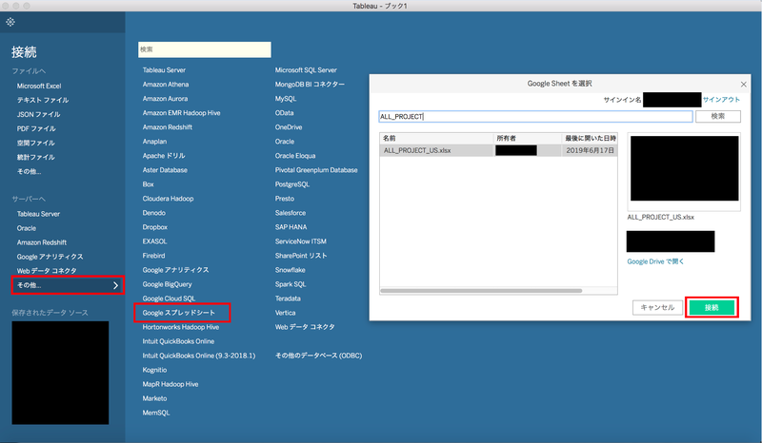Select EXASOL connector
Viewport: 762px width, 443px height.
point(154,241)
